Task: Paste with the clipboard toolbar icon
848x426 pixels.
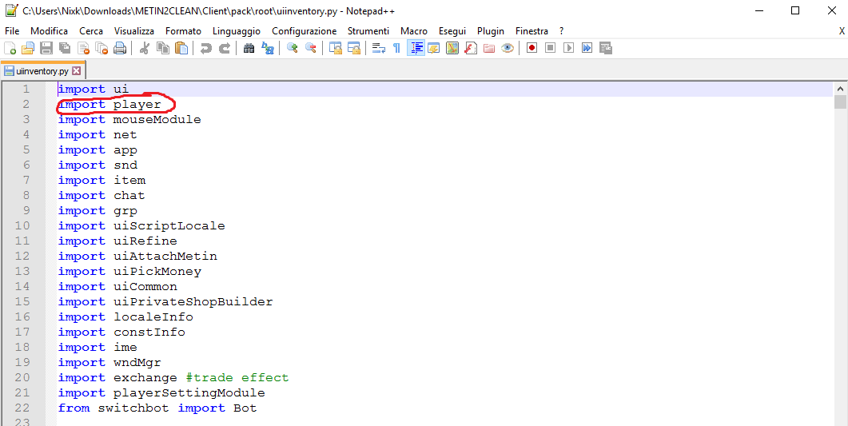Action: (181, 48)
